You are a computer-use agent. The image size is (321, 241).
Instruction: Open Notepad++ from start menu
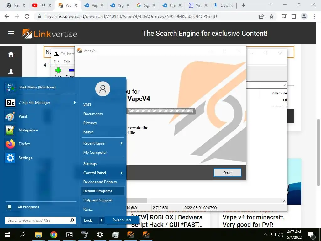[x=40, y=130]
